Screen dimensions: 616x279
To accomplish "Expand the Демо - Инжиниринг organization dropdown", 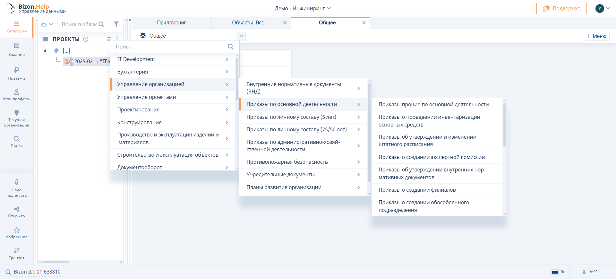I will 303,8.
